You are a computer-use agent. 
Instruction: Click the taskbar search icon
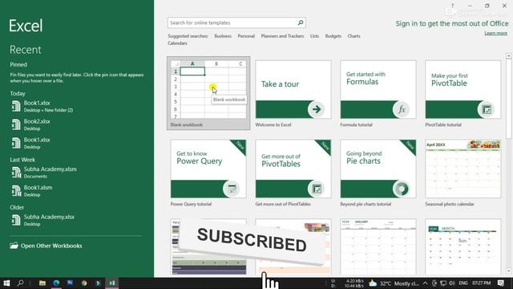pos(20,283)
